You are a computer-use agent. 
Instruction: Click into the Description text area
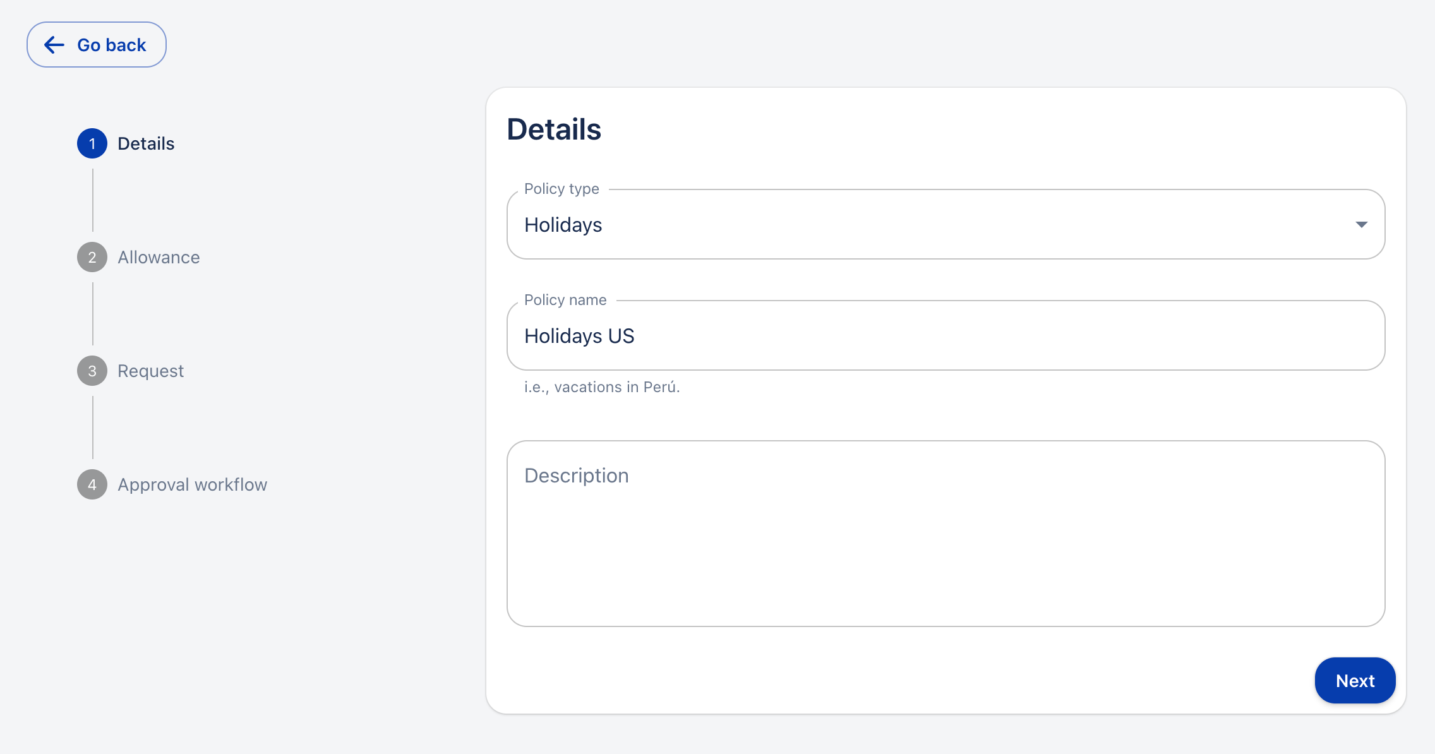tap(946, 534)
